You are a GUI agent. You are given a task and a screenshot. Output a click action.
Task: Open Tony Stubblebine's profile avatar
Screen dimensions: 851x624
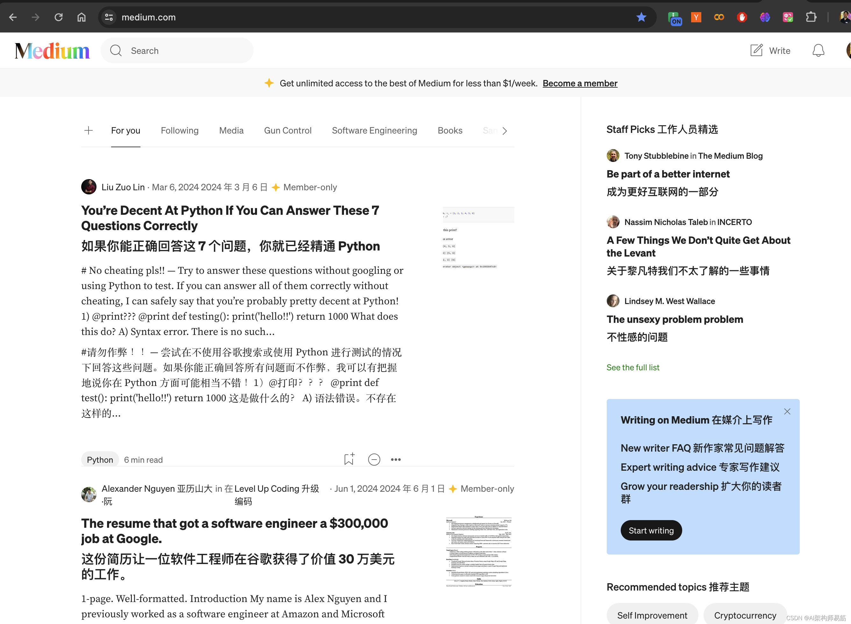(613, 155)
